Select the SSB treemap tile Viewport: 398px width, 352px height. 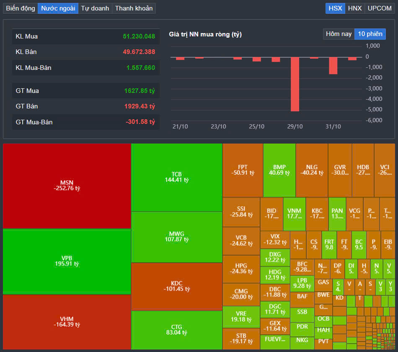point(302,315)
